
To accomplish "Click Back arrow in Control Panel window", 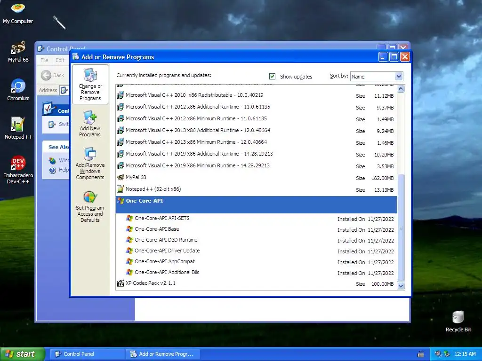I will (x=46, y=75).
